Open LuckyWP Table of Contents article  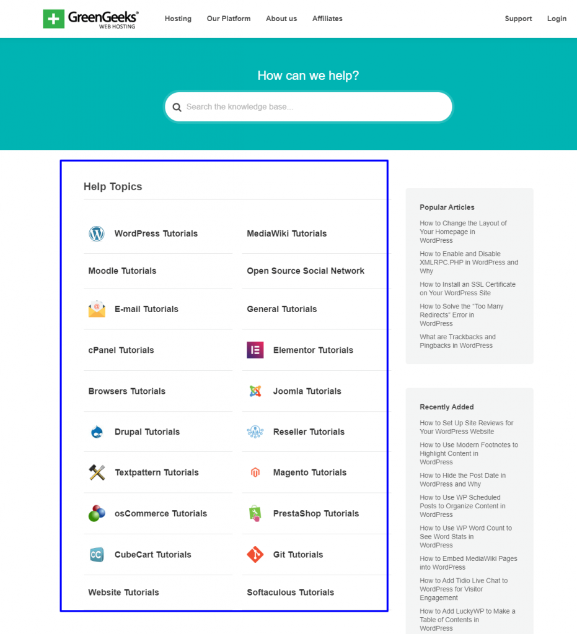(x=467, y=620)
